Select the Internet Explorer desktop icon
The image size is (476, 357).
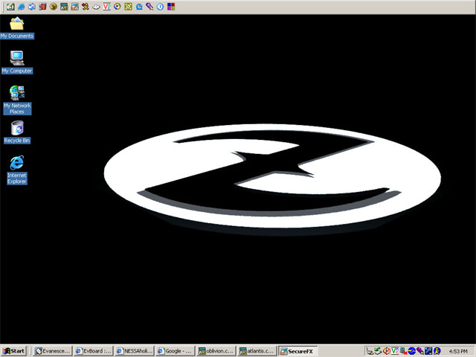pyautogui.click(x=17, y=170)
